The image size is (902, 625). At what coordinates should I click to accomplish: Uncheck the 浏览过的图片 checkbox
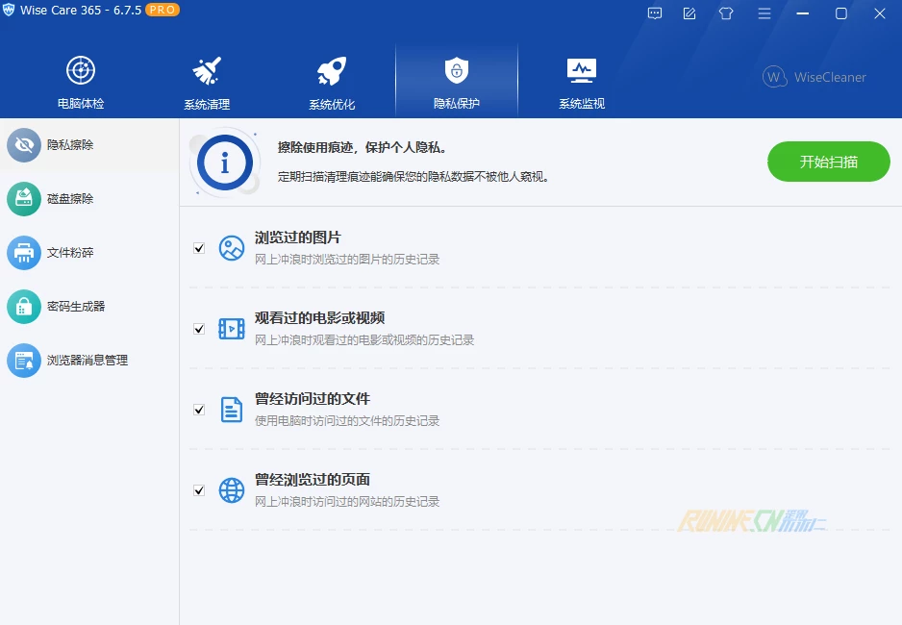click(199, 248)
